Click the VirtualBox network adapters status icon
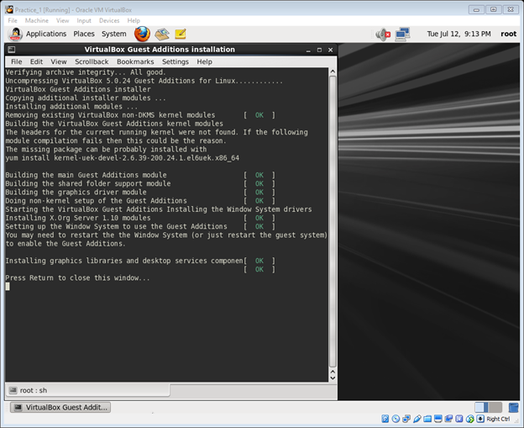This screenshot has width=524, height=428. coord(406,419)
